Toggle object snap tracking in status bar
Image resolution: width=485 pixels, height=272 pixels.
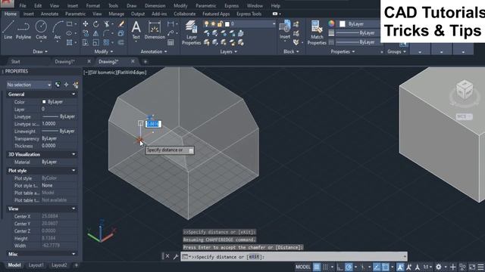[377, 267]
